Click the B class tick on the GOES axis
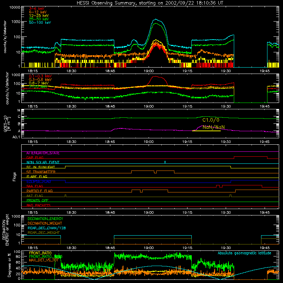 point(19,124)
